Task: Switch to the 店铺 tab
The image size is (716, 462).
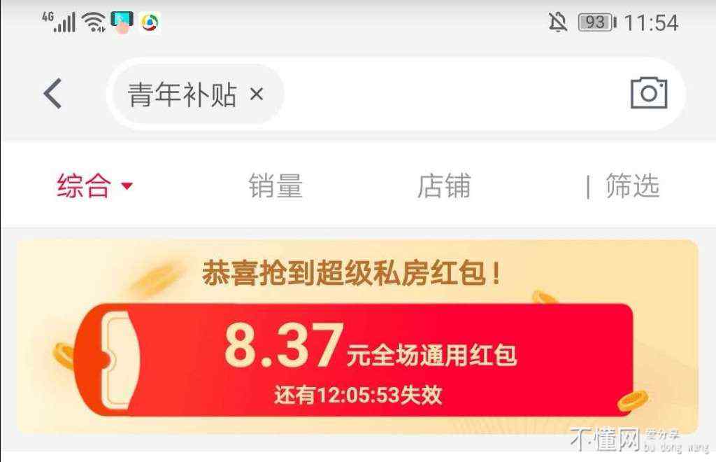Action: pyautogui.click(x=444, y=185)
